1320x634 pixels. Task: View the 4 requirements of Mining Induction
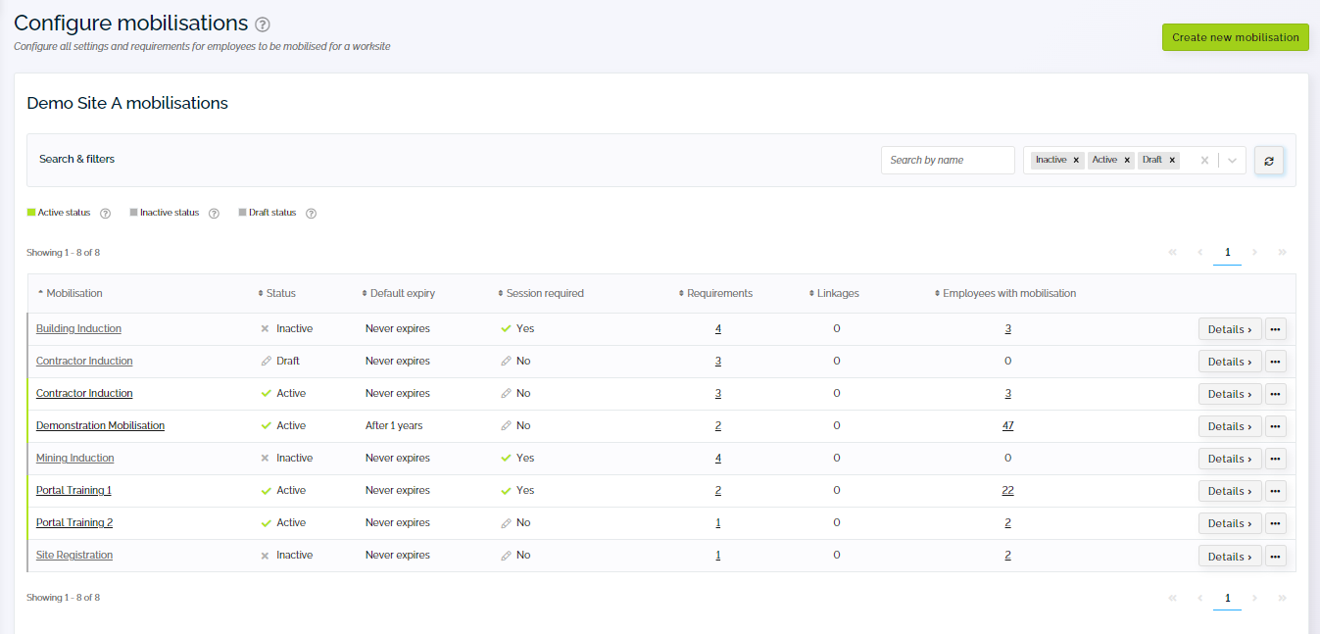718,459
